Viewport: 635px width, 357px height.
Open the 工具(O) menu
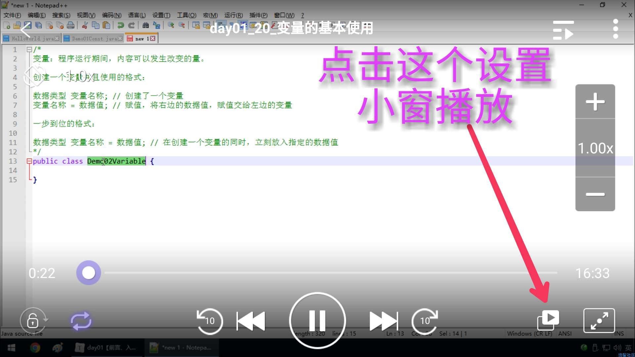pos(187,15)
